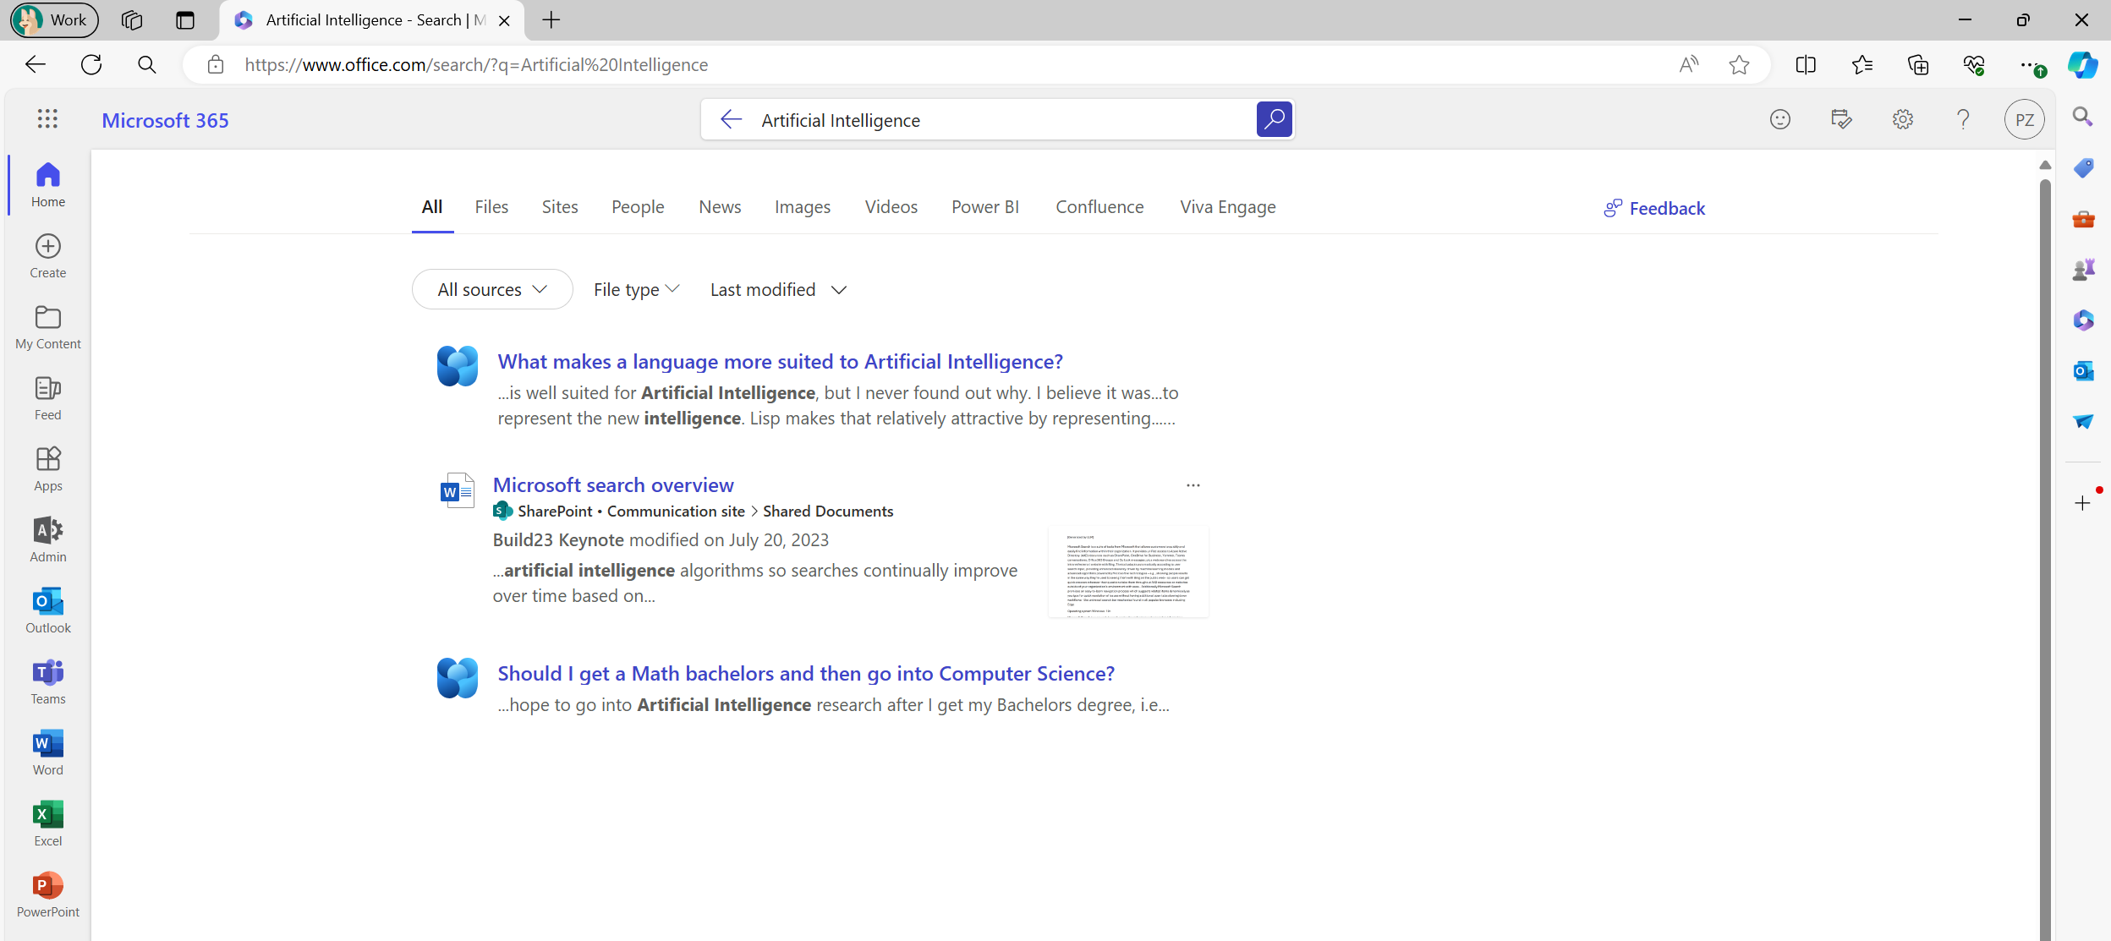This screenshot has width=2111, height=941.
Task: Switch to the Viva Engage tab
Action: coord(1227,207)
